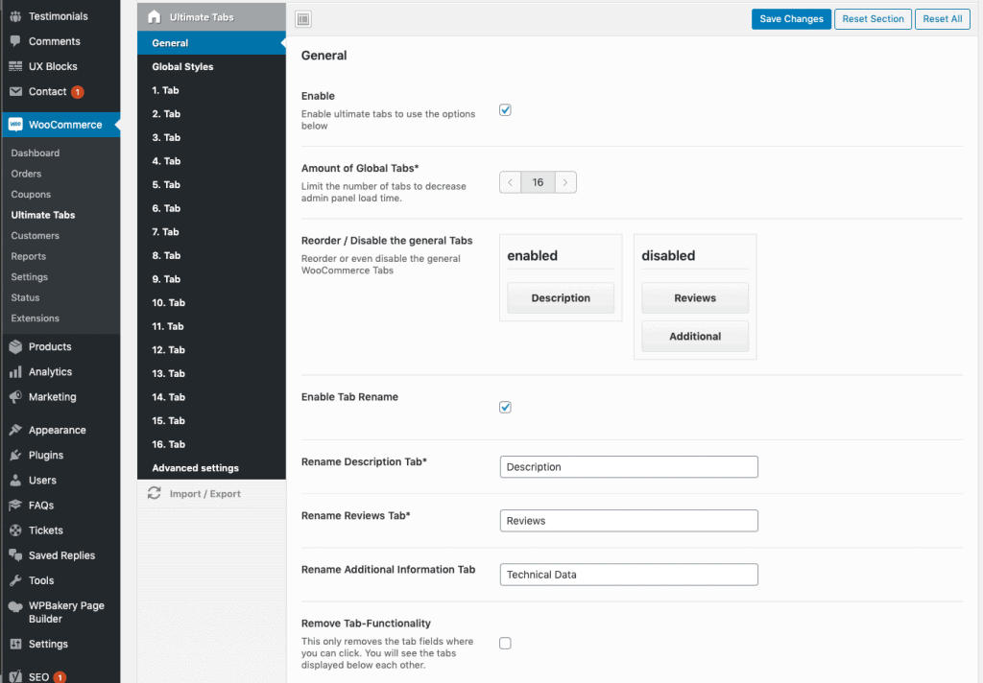This screenshot has width=983, height=683.
Task: Click the Tickets lifebuoy icon
Action: [x=15, y=530]
